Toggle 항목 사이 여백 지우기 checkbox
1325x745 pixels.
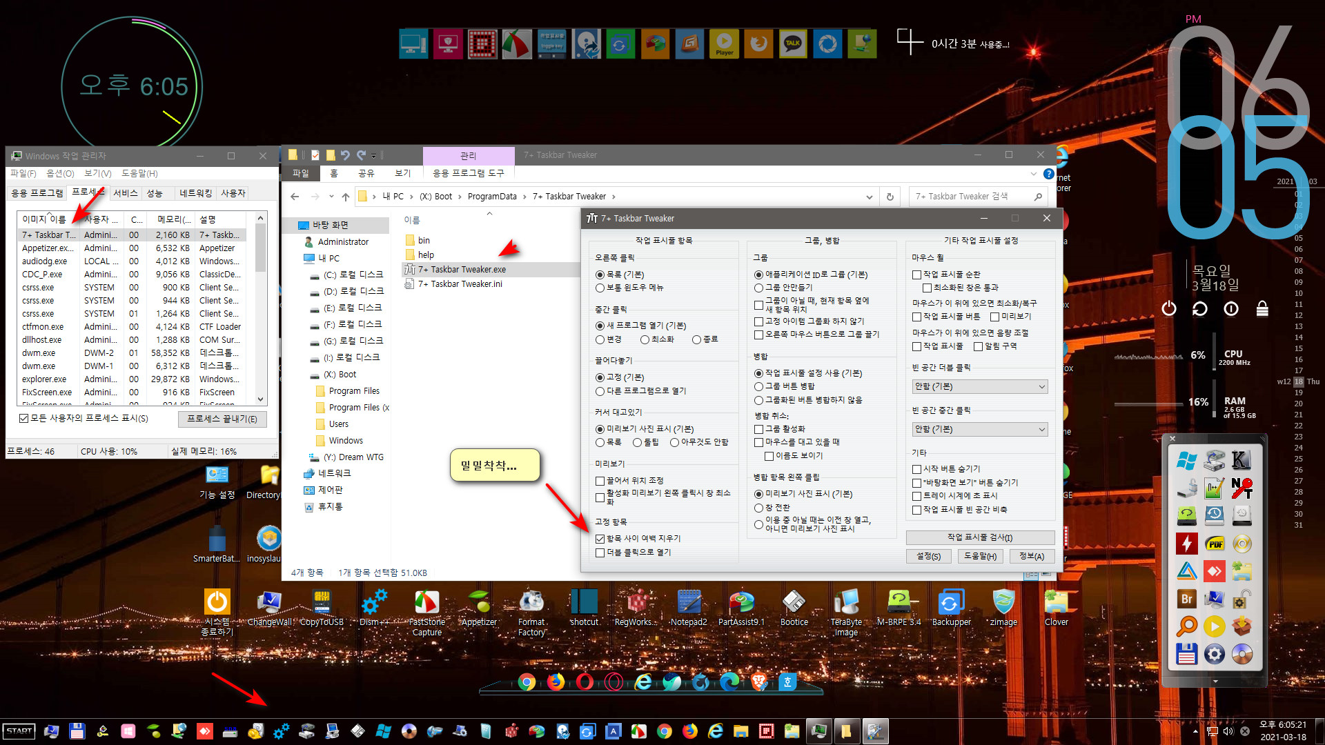600,539
